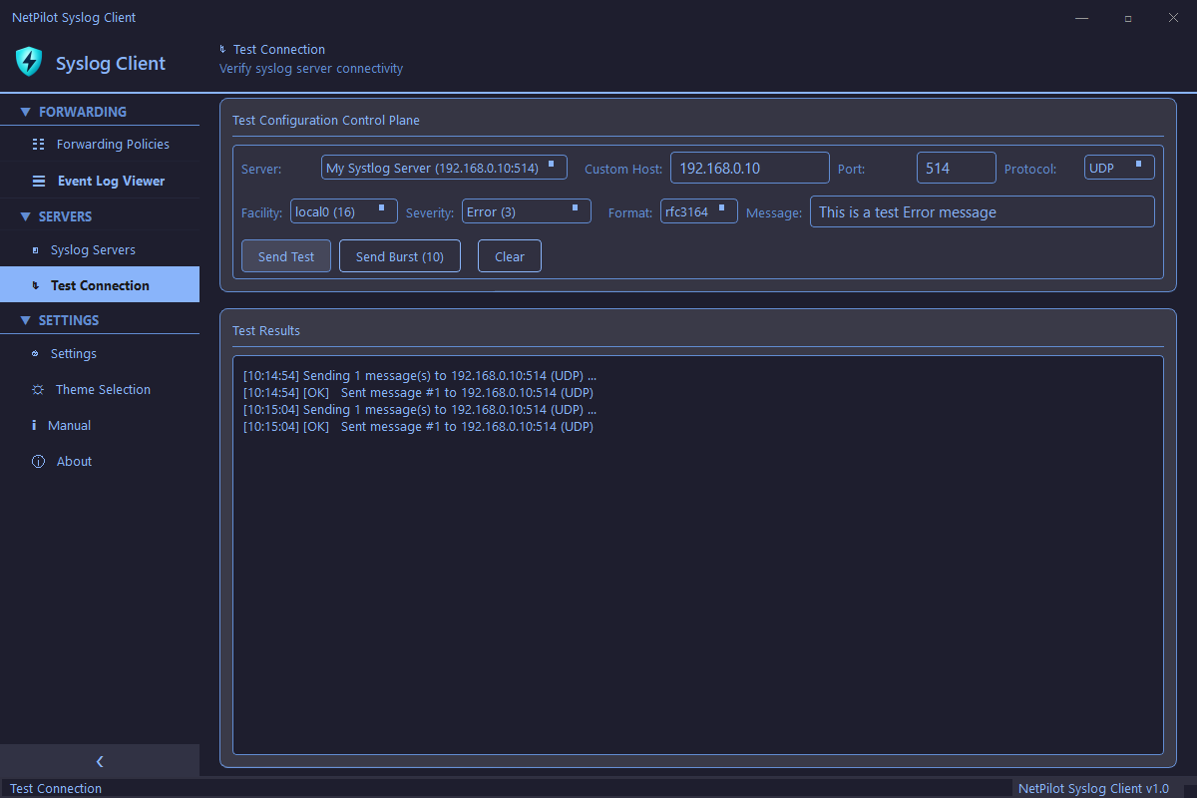The image size is (1197, 798).
Task: Open the Protocol UDP dropdown
Action: pos(1118,168)
